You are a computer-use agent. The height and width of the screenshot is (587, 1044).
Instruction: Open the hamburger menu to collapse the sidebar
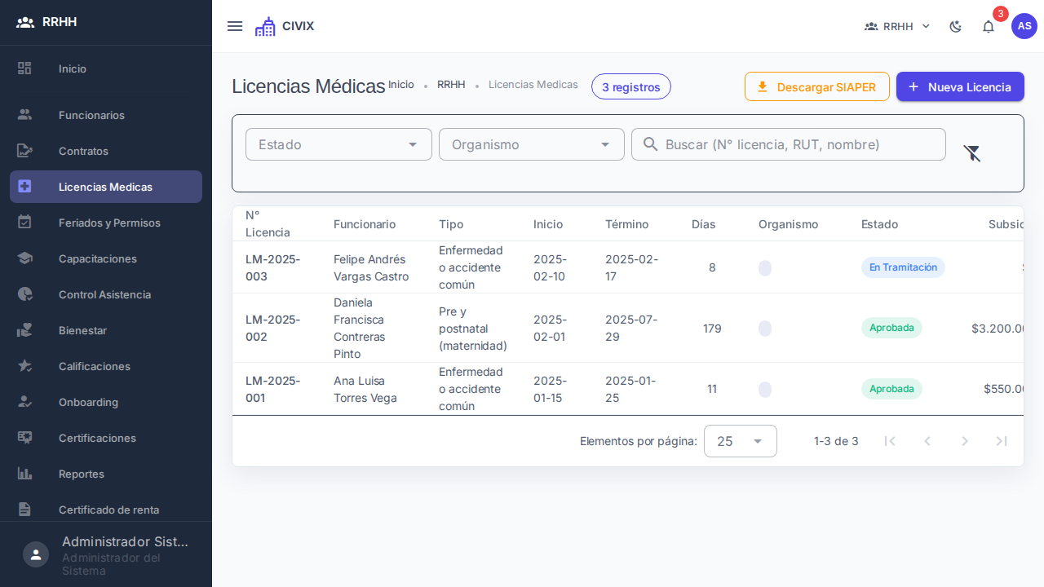[235, 26]
